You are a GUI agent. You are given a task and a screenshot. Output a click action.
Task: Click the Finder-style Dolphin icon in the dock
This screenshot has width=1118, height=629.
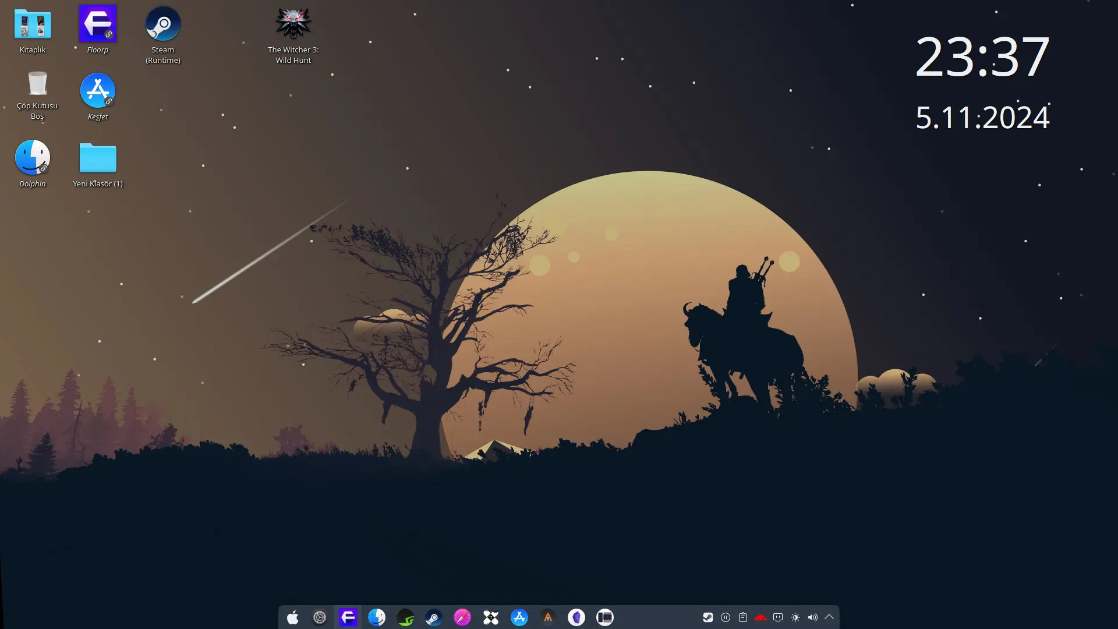click(377, 617)
